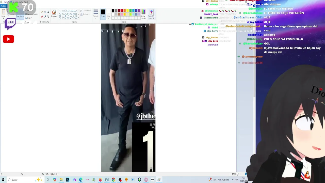Viewport: 325px width, 183px height.
Task: Expand the shapes gallery more arrow
Action: pyautogui.click(x=78, y=17)
